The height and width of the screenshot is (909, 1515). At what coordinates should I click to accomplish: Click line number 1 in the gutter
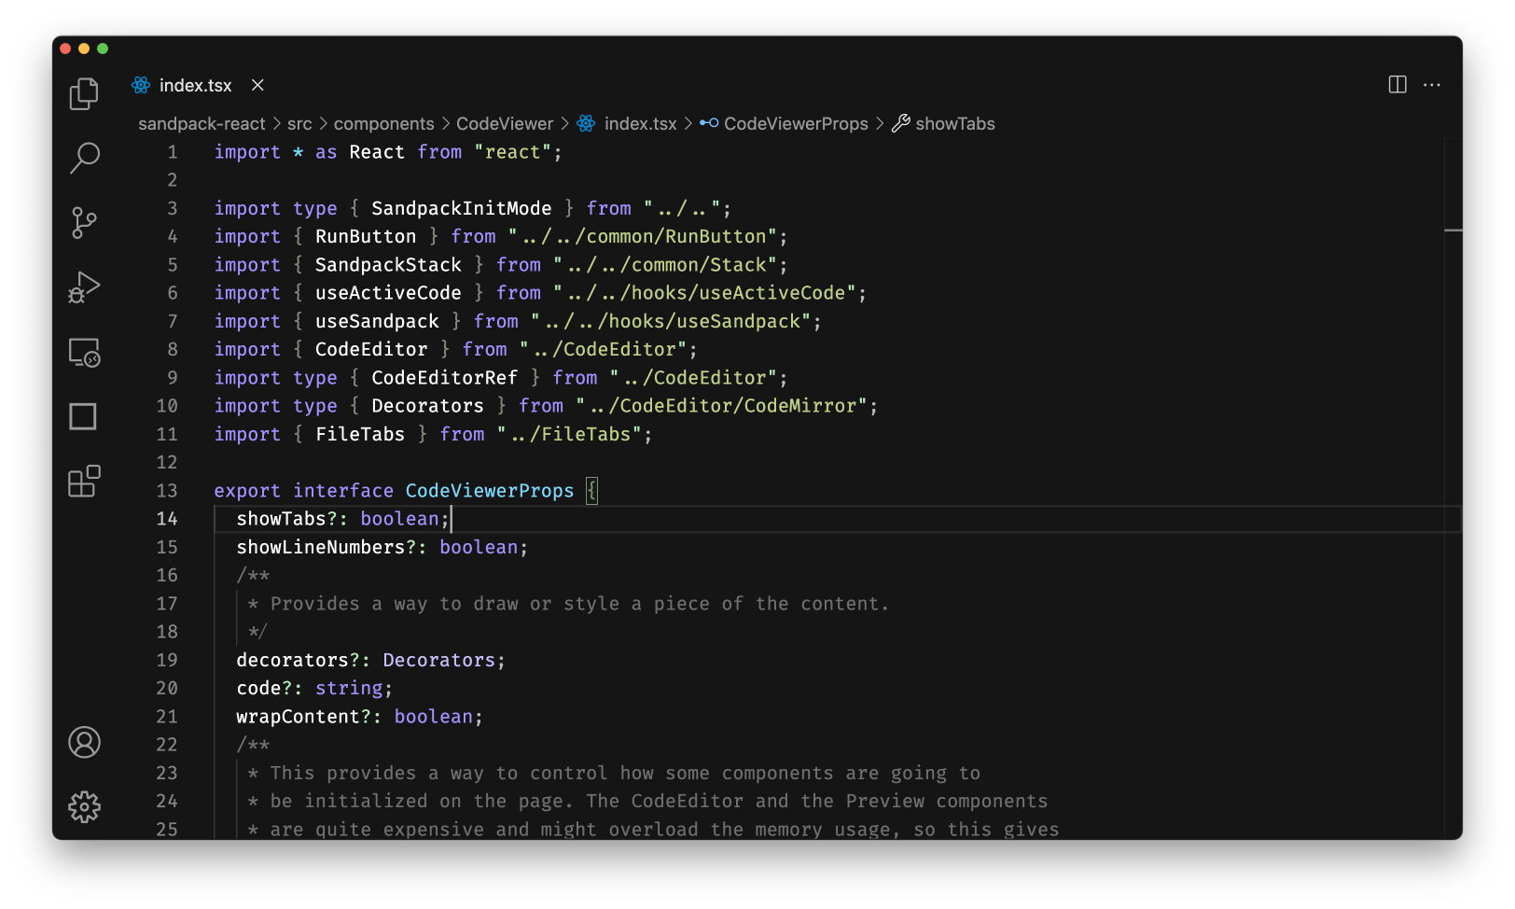pos(172,152)
